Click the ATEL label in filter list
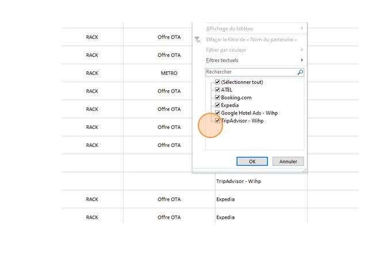Image resolution: width=376 pixels, height=260 pixels. tap(227, 90)
